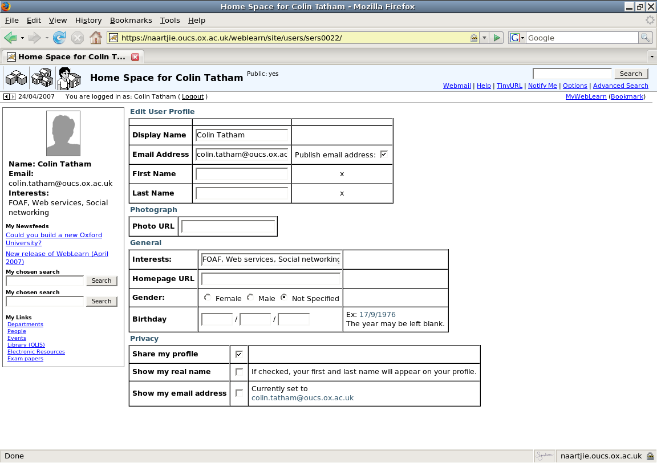Click the Logout link

[193, 97]
